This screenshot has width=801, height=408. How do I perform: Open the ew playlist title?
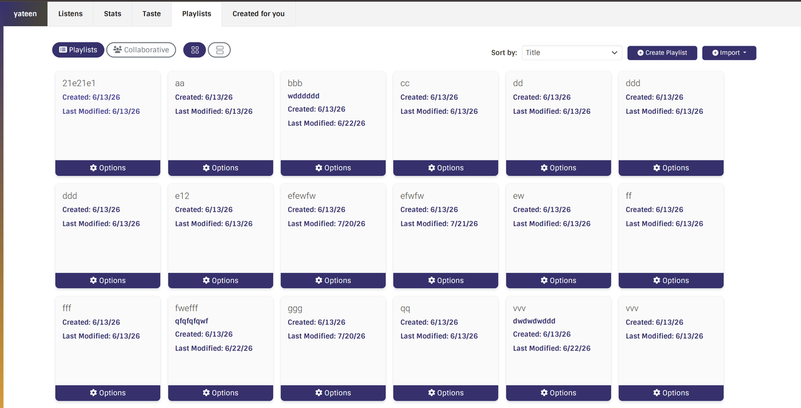coord(519,196)
